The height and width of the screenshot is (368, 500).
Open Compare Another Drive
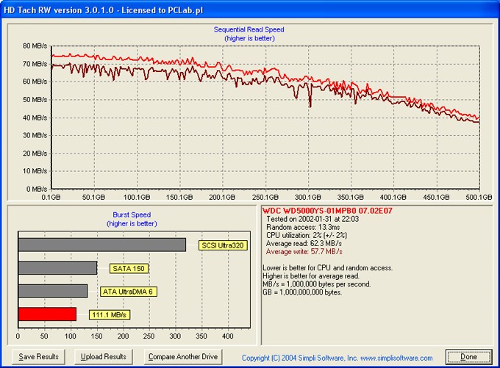click(183, 357)
